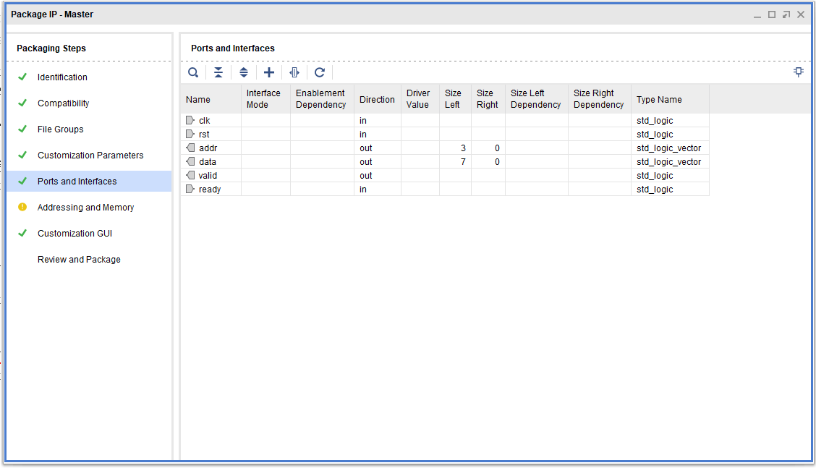Image resolution: width=816 pixels, height=468 pixels.
Task: Select the data port name
Action: [207, 162]
